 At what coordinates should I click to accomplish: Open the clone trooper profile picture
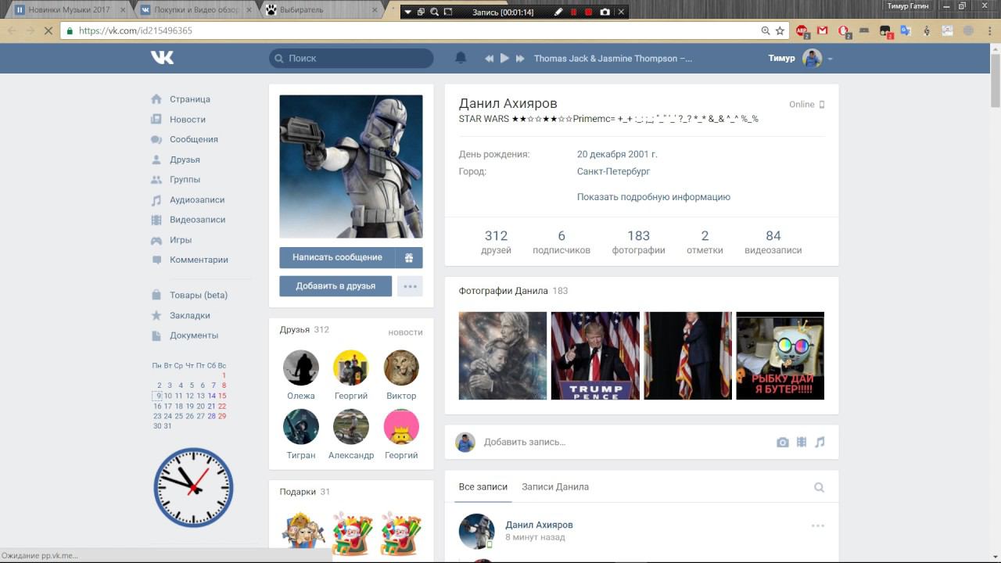click(x=351, y=167)
